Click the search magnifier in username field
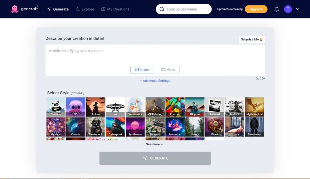 [162, 9]
